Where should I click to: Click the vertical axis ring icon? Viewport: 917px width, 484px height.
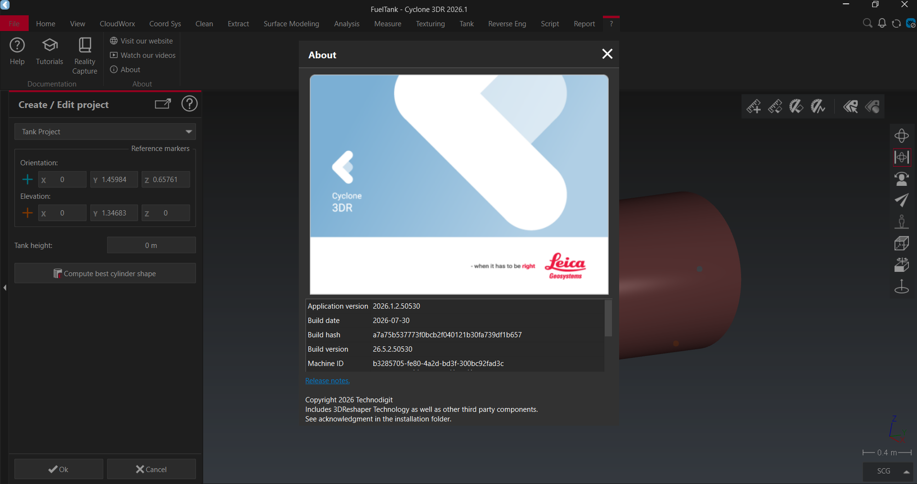[x=902, y=286]
